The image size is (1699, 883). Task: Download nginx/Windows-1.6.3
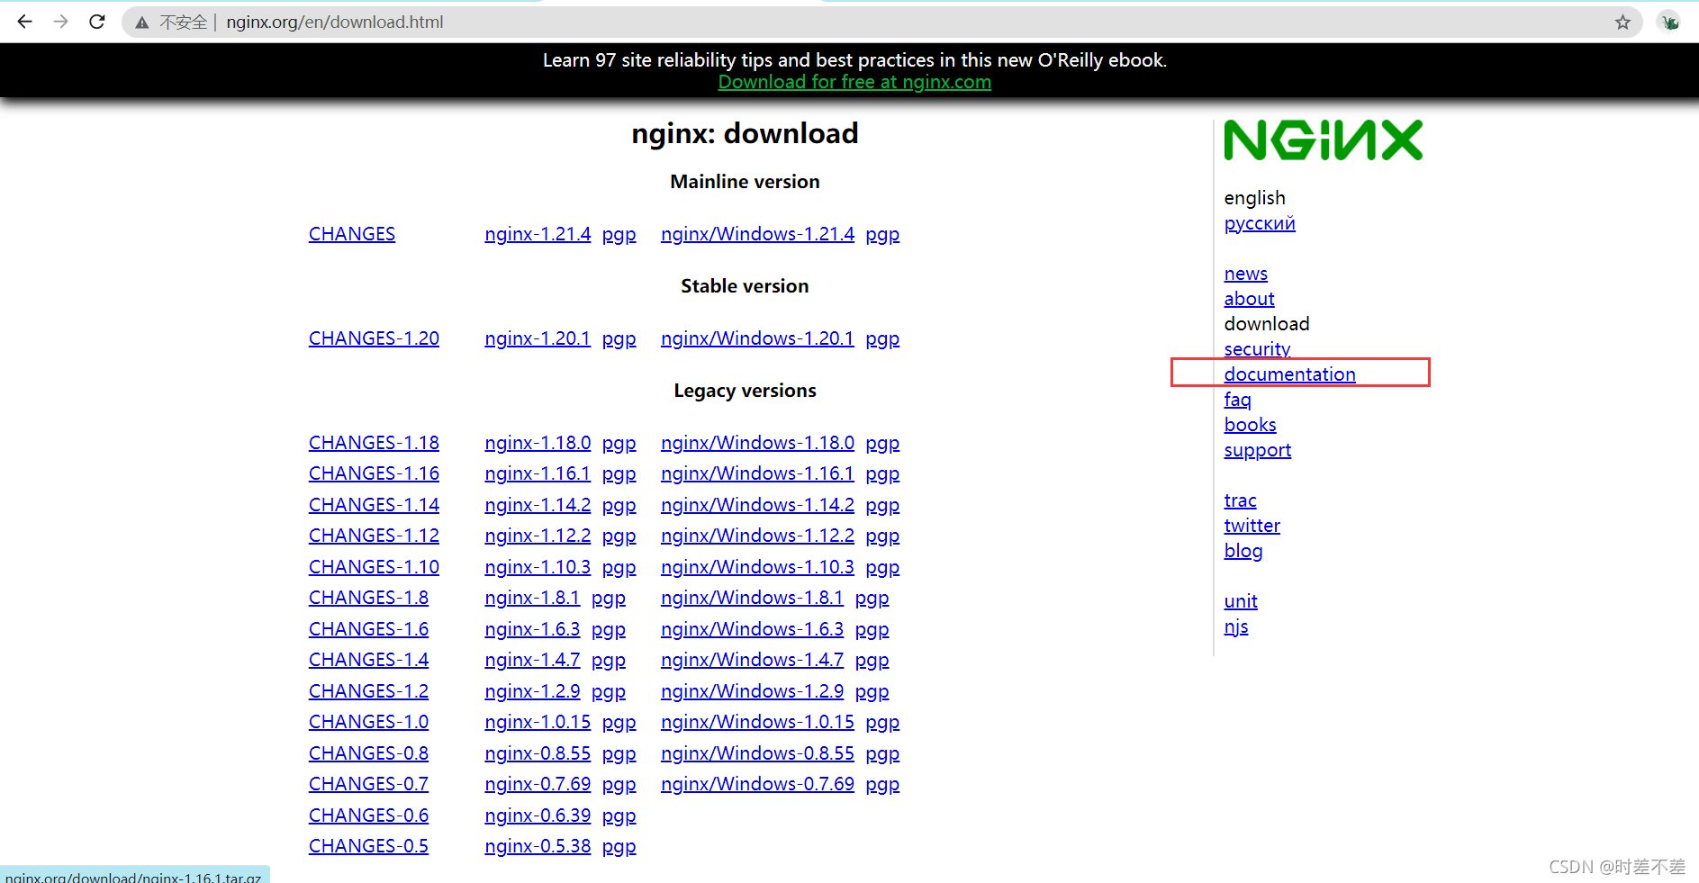pyautogui.click(x=752, y=629)
